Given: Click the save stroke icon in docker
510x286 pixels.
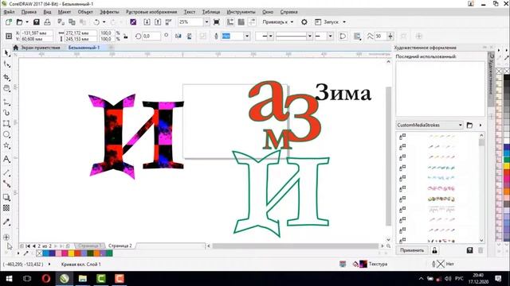Looking at the screenshot, I should click(x=469, y=250).
